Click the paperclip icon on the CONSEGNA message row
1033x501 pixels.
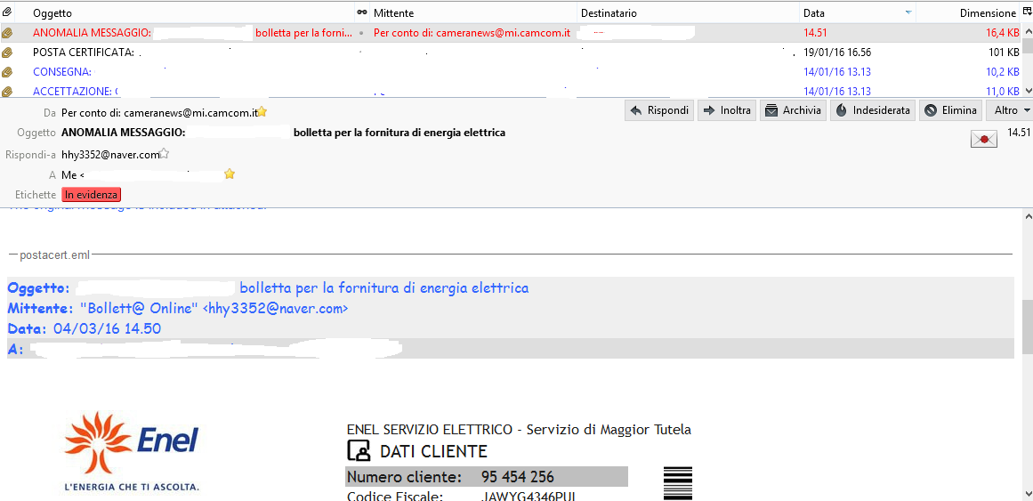[x=7, y=72]
